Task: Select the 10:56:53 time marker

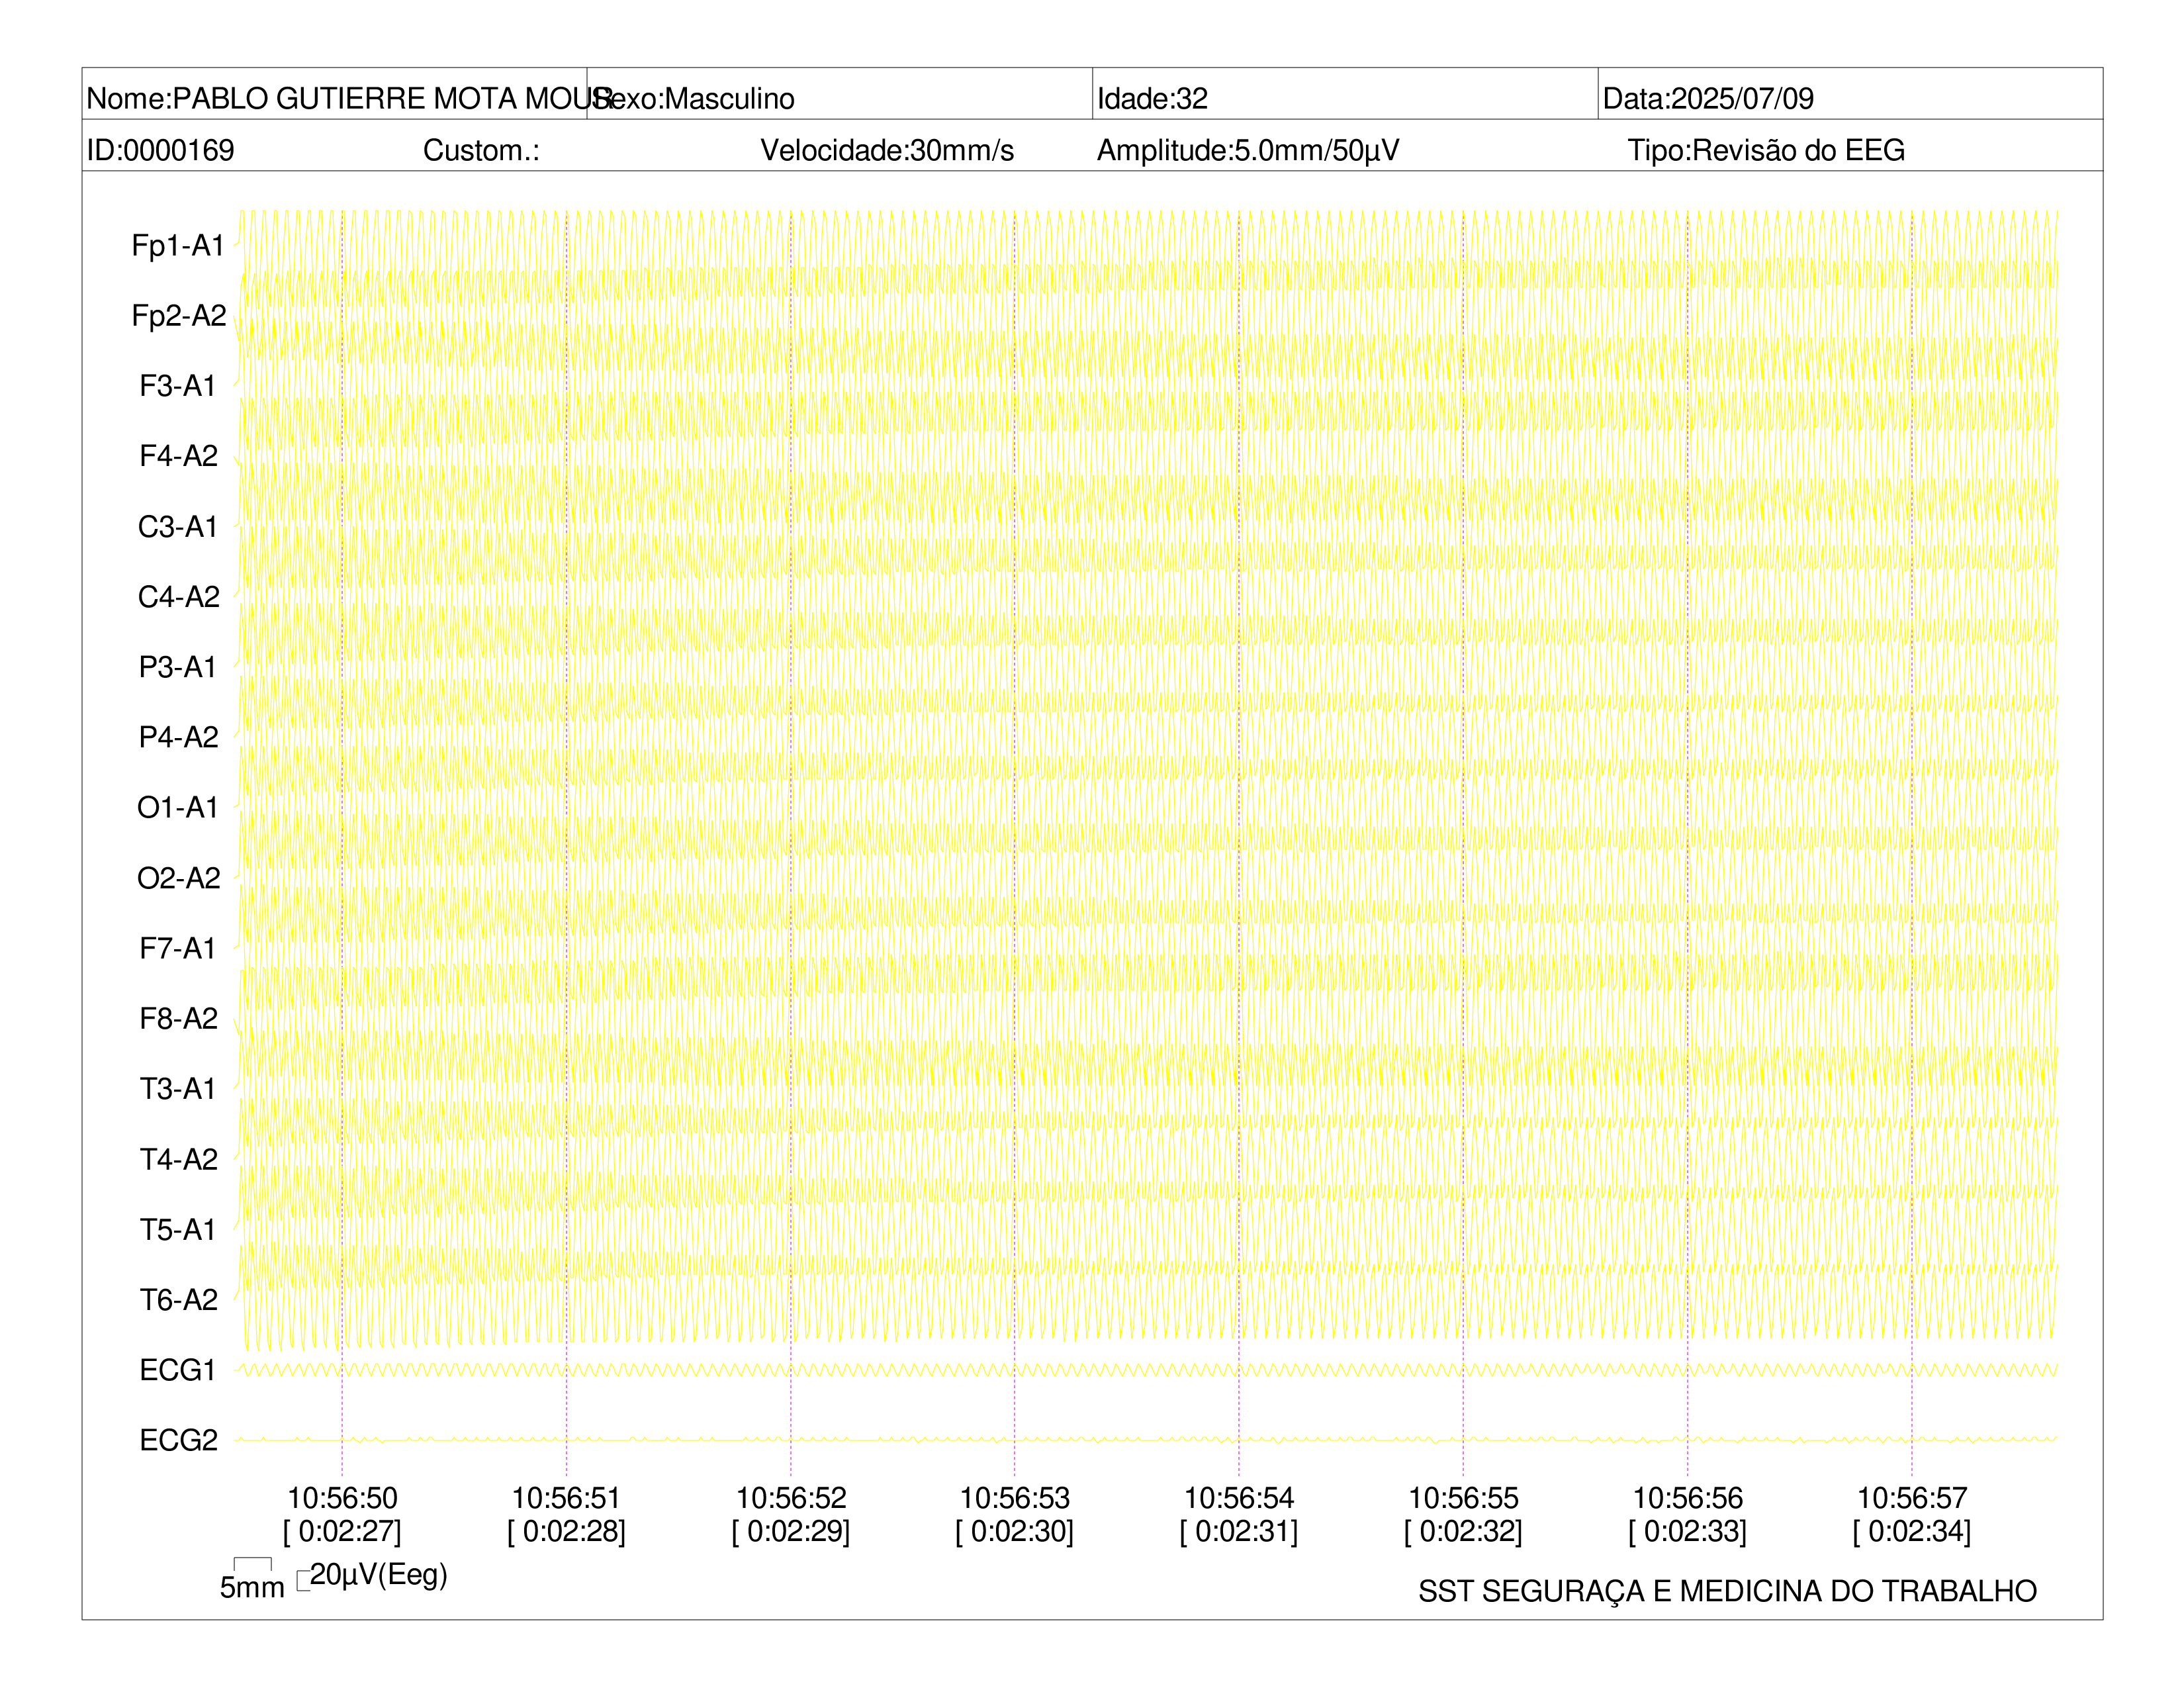Action: [x=1015, y=1498]
